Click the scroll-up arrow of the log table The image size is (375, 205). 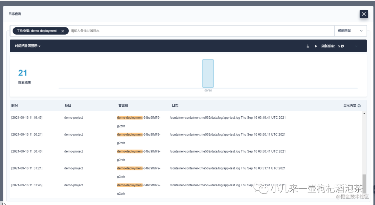point(364,114)
